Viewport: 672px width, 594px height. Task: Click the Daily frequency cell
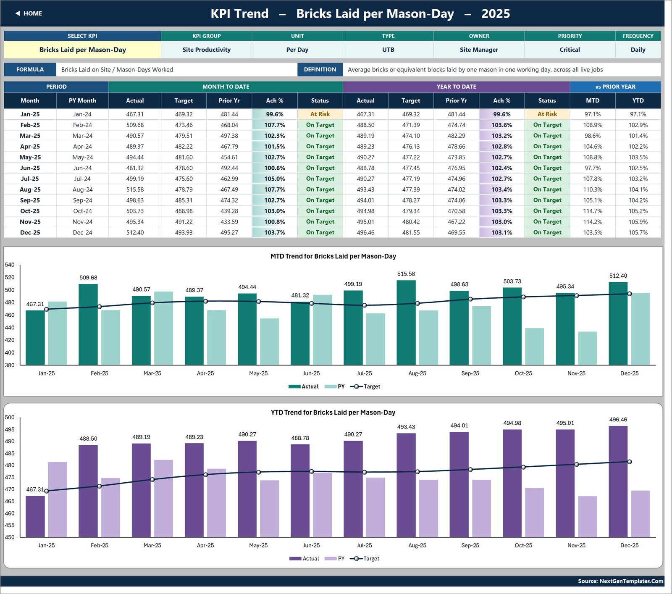(x=638, y=50)
